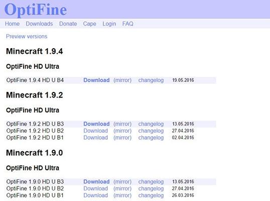Click the 'OptiFine 1.9.4 HD U B4' name
Image resolution: width=270 pixels, height=201 pixels.
tap(35, 80)
